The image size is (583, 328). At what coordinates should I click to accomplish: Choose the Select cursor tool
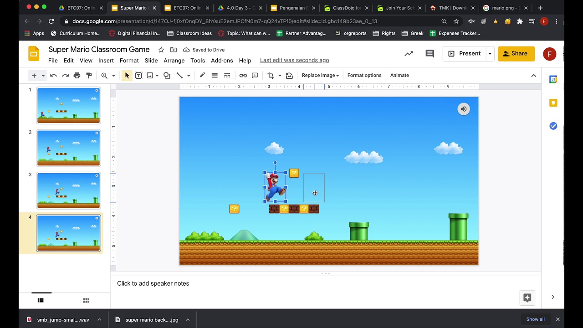[x=127, y=76]
